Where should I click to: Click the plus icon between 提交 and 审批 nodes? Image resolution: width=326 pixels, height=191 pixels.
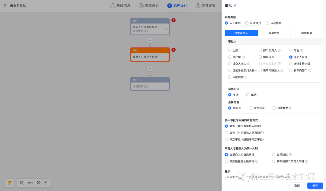150,40
